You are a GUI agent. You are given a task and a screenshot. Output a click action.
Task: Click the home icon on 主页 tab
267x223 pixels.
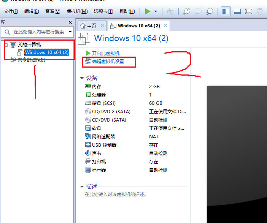83,26
